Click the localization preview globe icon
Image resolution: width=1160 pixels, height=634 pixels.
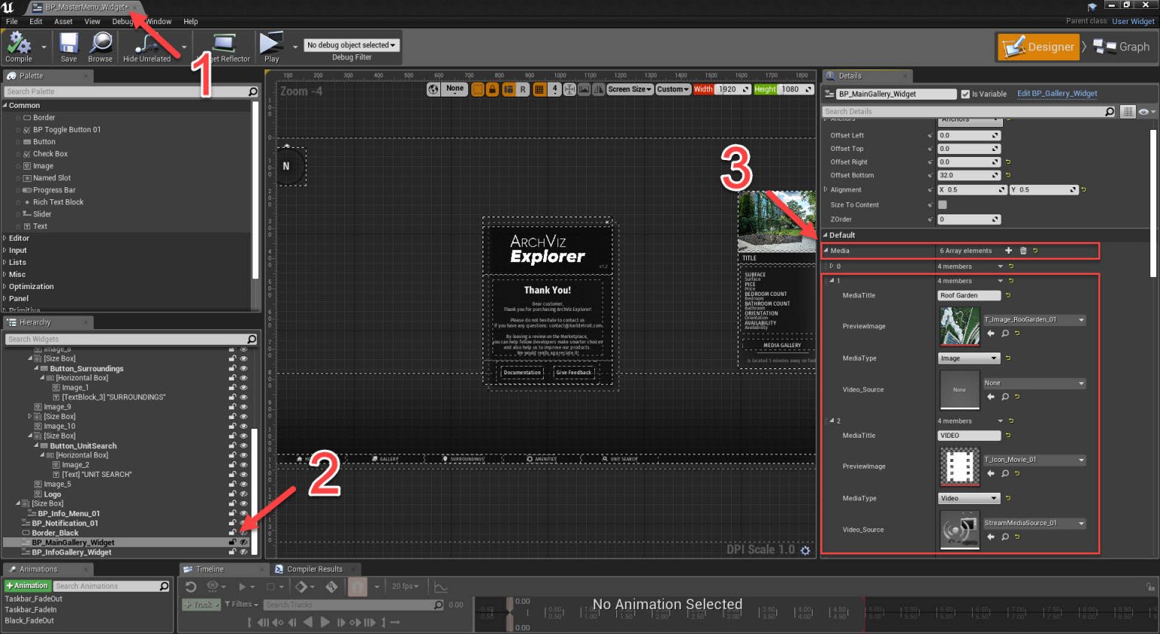click(x=434, y=88)
